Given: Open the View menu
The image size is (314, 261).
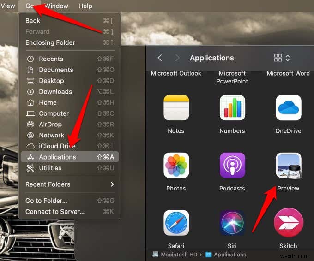Looking at the screenshot, I should (7, 6).
